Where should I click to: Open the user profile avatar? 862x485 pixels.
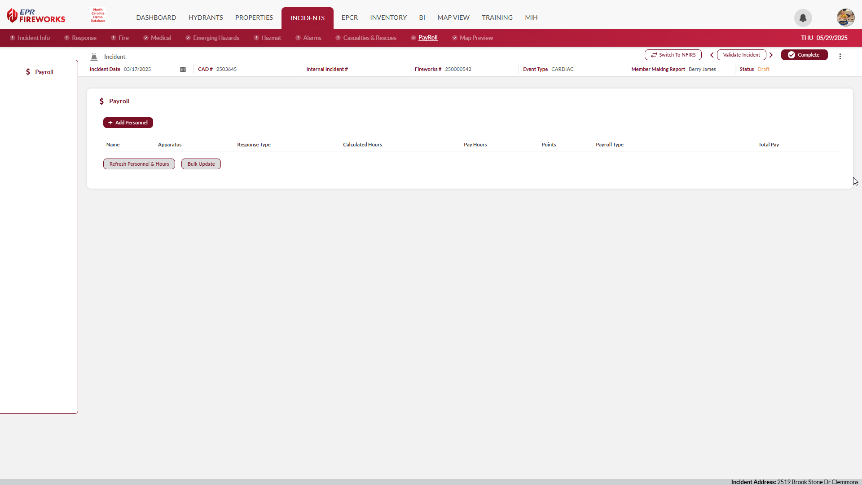pos(845,18)
